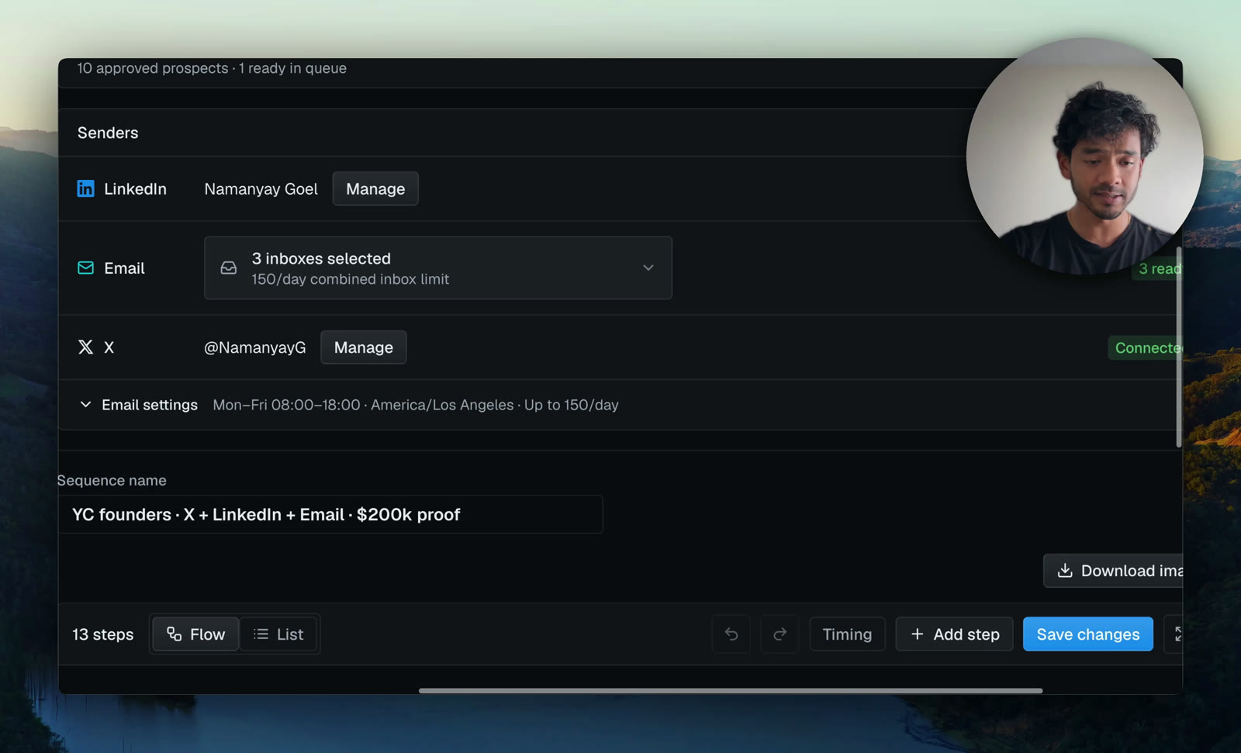Image resolution: width=1241 pixels, height=753 pixels.
Task: Click the Email envelope icon
Action: (85, 268)
